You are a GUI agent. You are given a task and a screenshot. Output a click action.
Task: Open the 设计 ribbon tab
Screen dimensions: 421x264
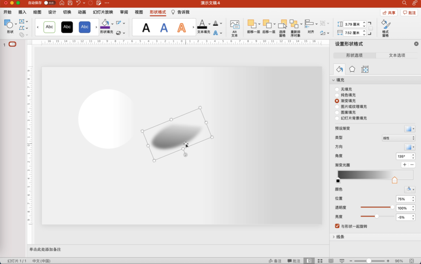[x=52, y=12]
